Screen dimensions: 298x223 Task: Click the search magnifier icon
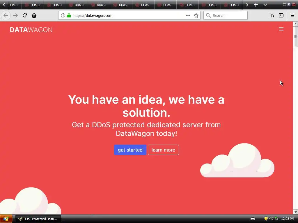(208, 16)
